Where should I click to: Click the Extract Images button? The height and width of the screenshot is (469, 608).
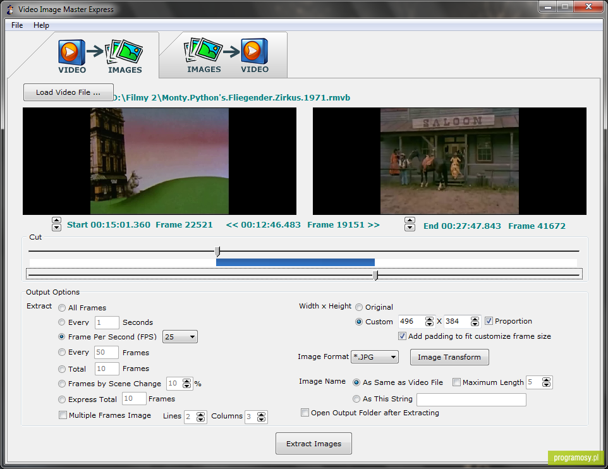pyautogui.click(x=313, y=443)
